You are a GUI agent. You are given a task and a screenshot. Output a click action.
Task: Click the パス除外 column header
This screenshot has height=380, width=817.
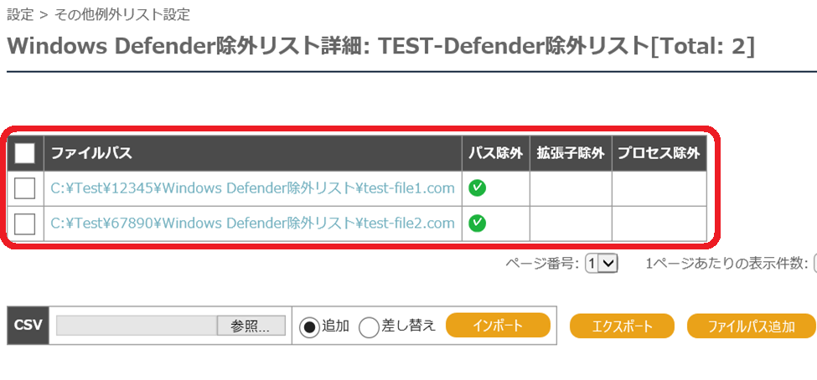[495, 153]
